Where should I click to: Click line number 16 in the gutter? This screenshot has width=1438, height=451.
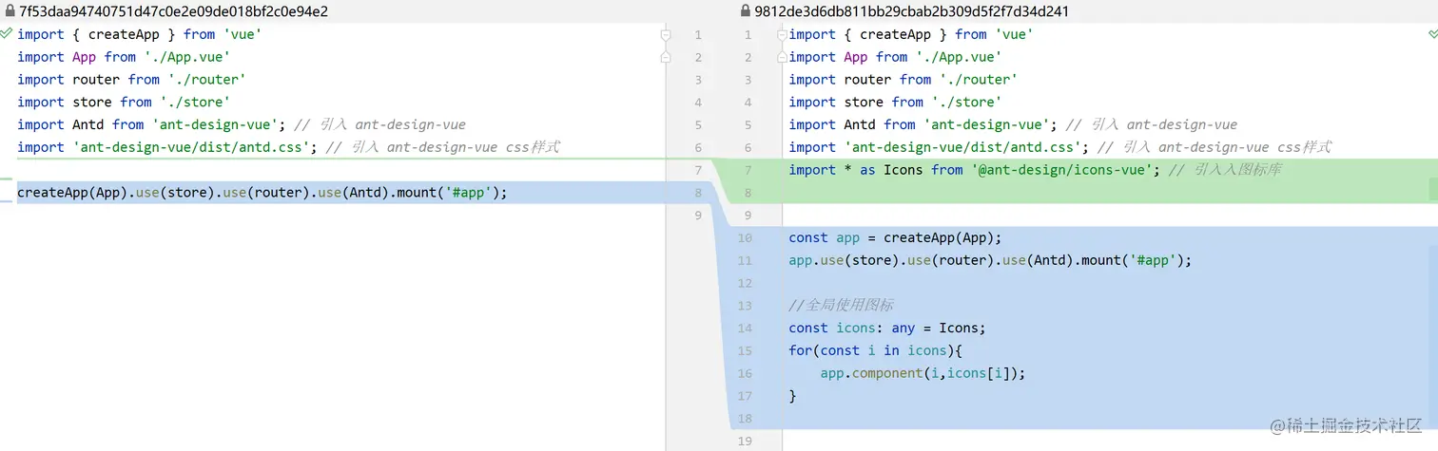[x=745, y=374]
